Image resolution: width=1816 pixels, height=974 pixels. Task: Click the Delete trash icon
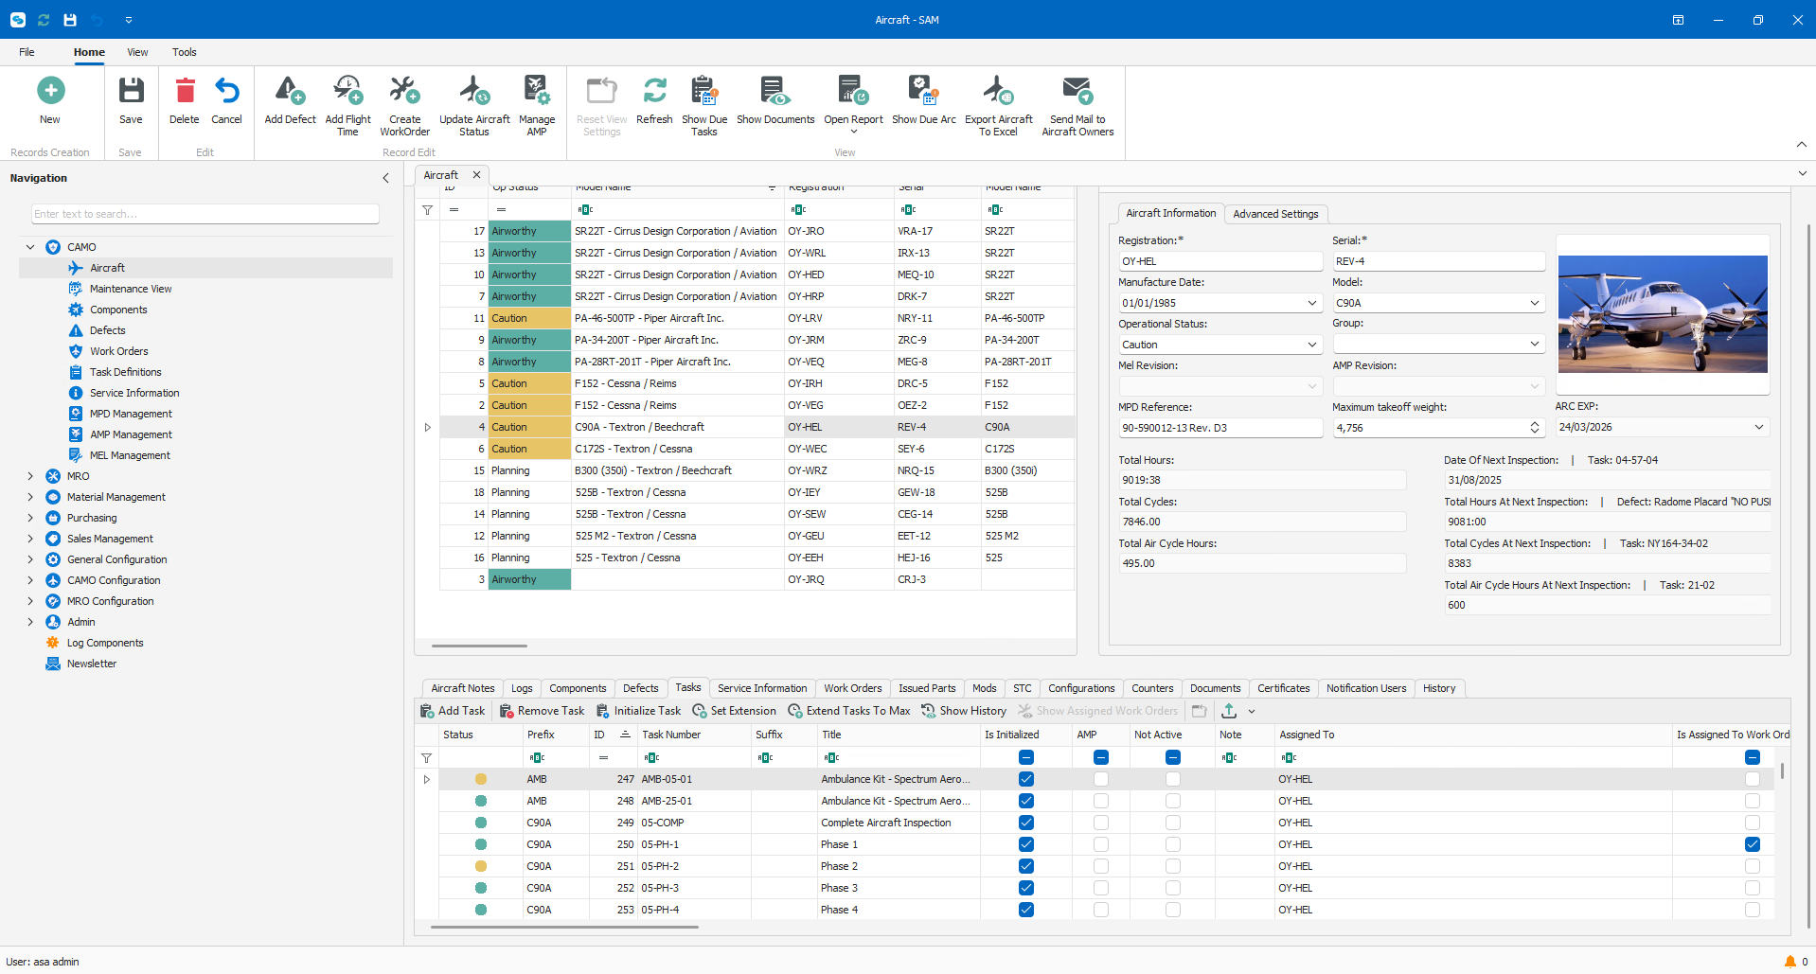click(x=185, y=91)
